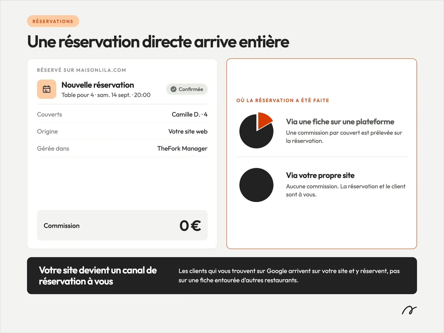
Task: Click the "Commission" label
Action: coord(62,226)
